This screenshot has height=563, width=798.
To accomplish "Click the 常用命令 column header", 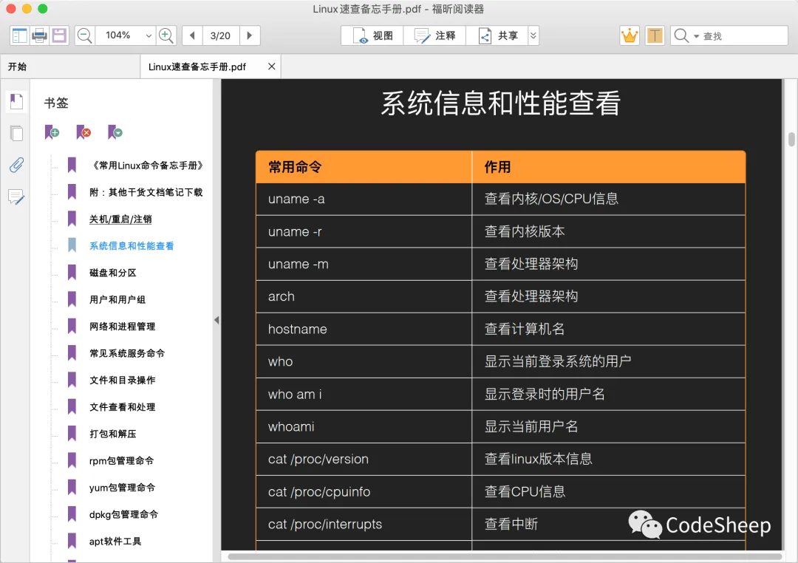I will pos(364,167).
